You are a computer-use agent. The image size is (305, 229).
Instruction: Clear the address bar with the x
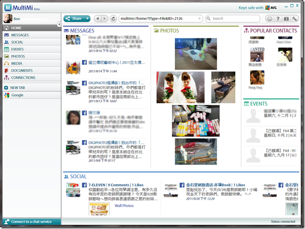point(199,19)
